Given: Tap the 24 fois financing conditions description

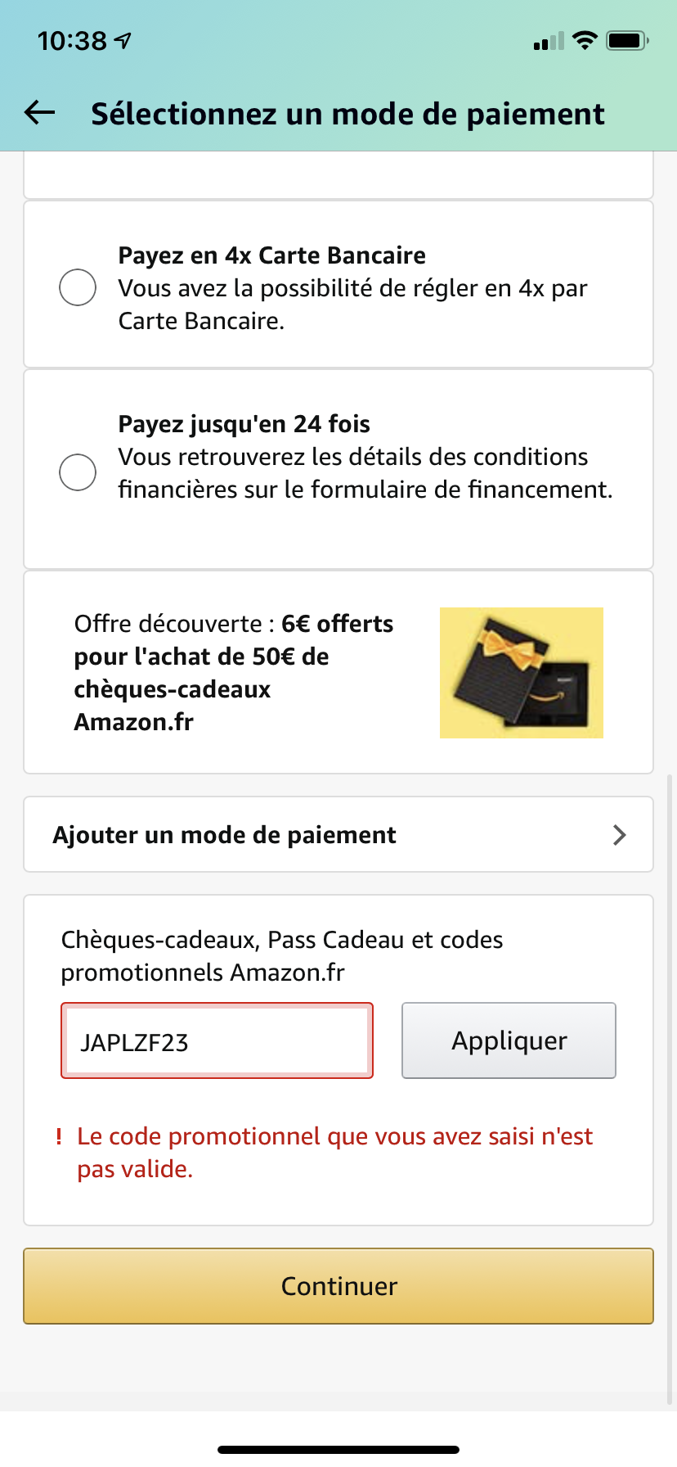Looking at the screenshot, I should click(365, 473).
